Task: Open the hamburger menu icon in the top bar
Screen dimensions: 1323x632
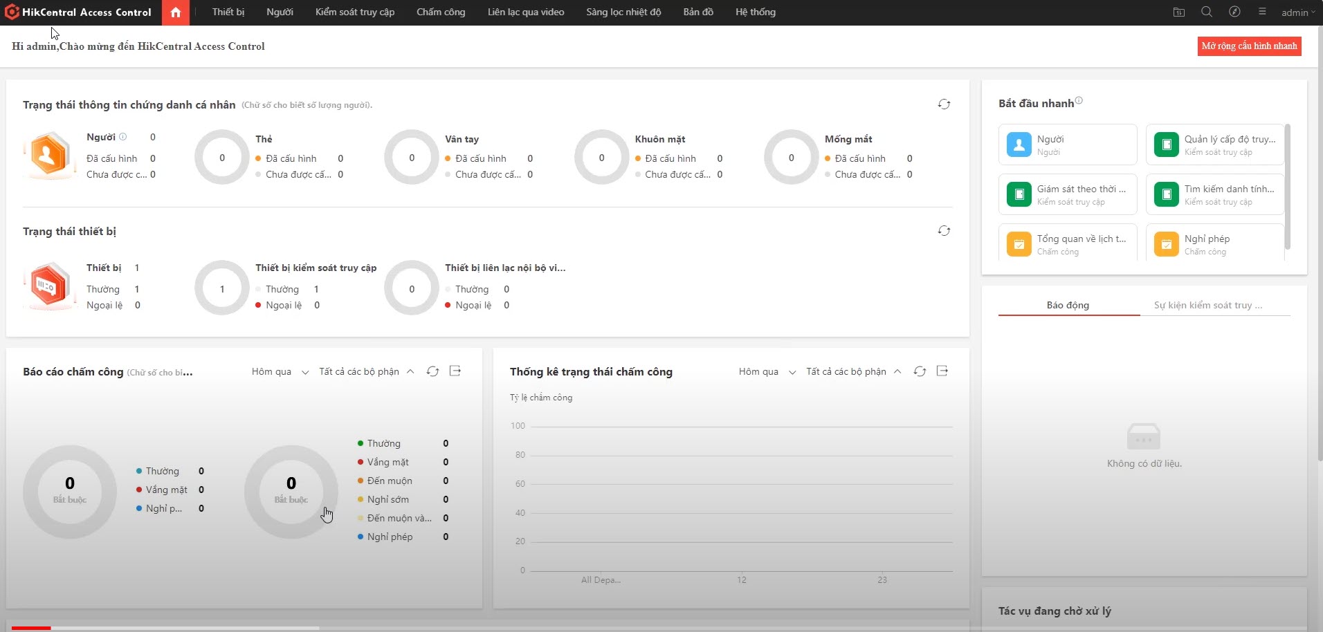Action: click(x=1262, y=12)
